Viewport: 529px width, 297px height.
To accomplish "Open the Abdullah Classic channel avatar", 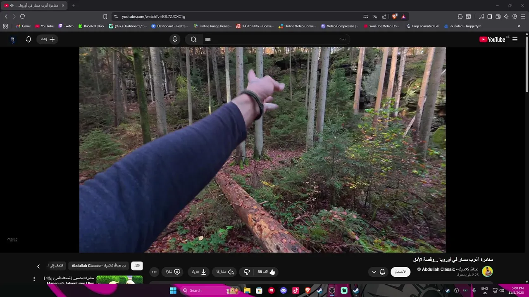I will pyautogui.click(x=487, y=271).
